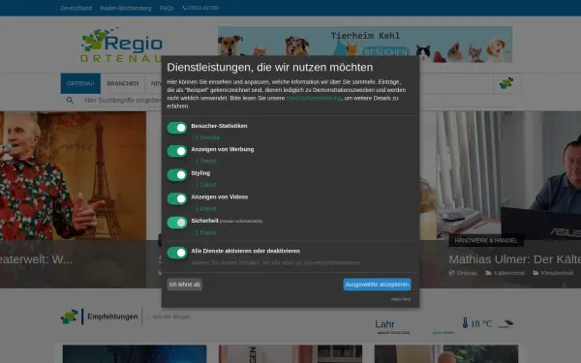Open Baden-Württemberg link in top bar
The image size is (581, 363).
pyautogui.click(x=126, y=8)
